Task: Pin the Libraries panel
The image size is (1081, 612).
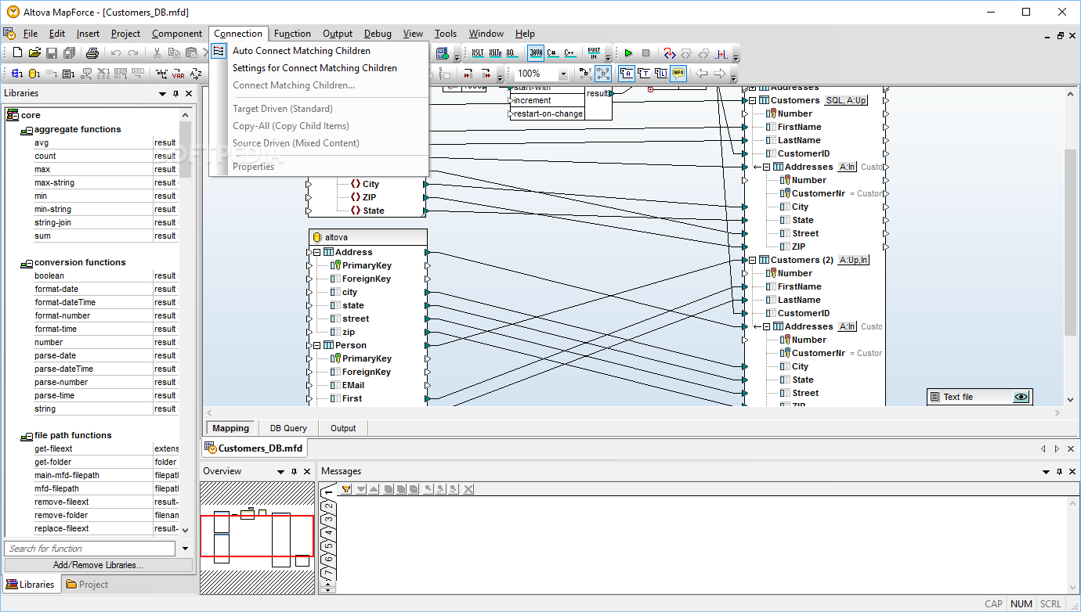Action: (x=175, y=93)
